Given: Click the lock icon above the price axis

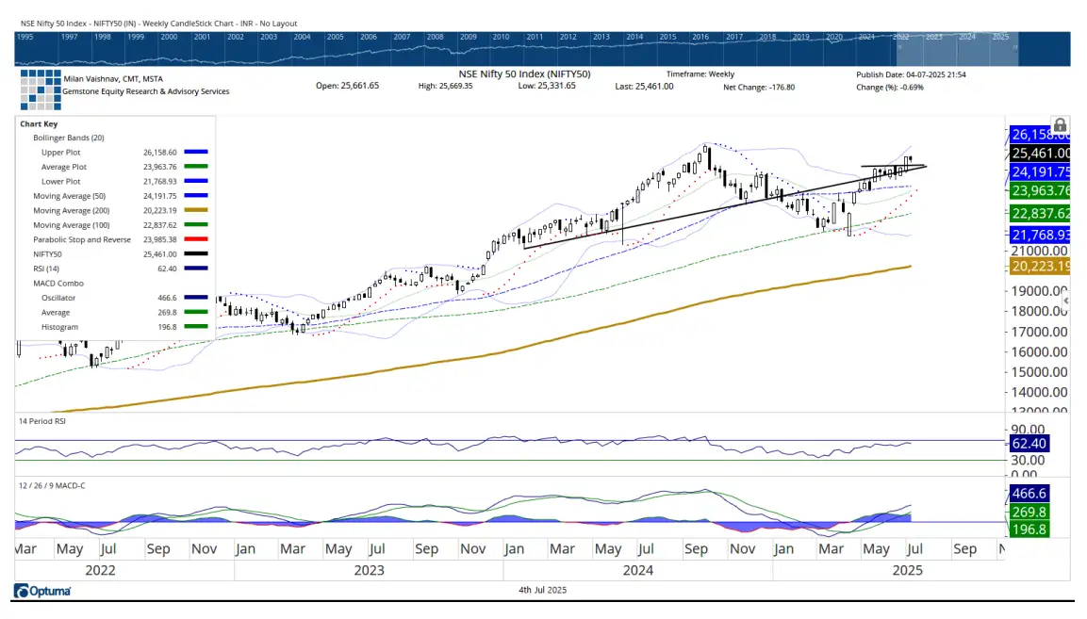Looking at the screenshot, I should (x=1059, y=123).
